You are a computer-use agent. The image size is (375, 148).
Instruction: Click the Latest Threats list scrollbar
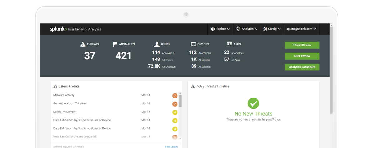coord(180,101)
